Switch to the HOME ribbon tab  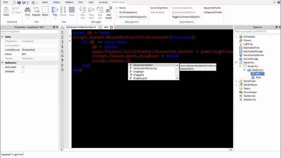45,2
